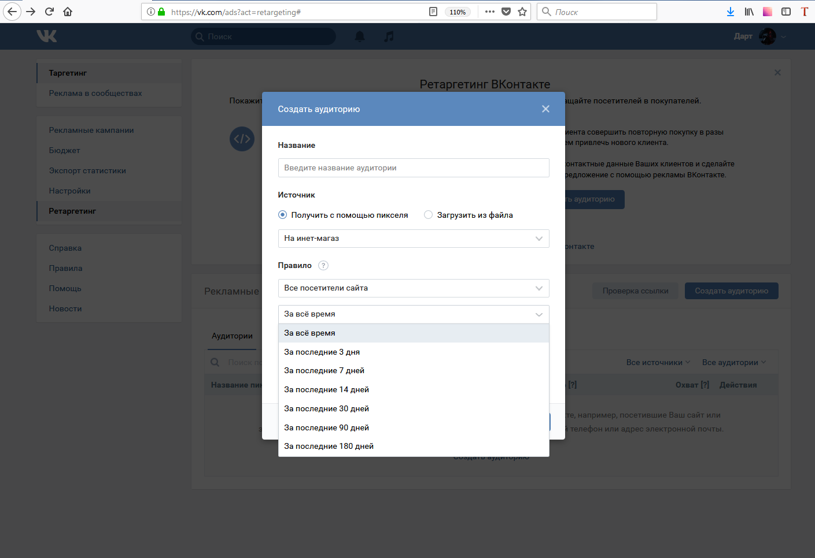Screen dimensions: 815x558
Task: Toggle the browser sidebar icon
Action: [x=786, y=12]
